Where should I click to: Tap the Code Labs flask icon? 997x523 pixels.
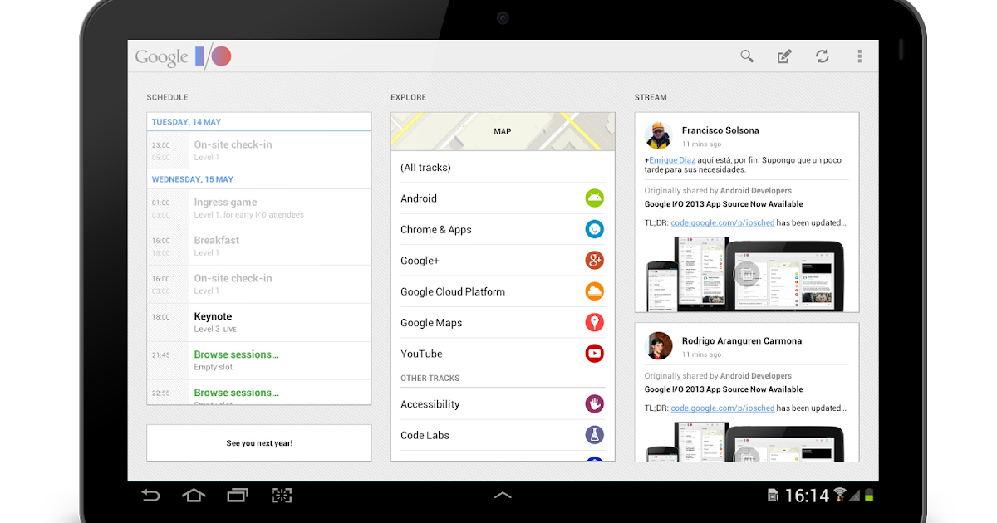click(594, 435)
